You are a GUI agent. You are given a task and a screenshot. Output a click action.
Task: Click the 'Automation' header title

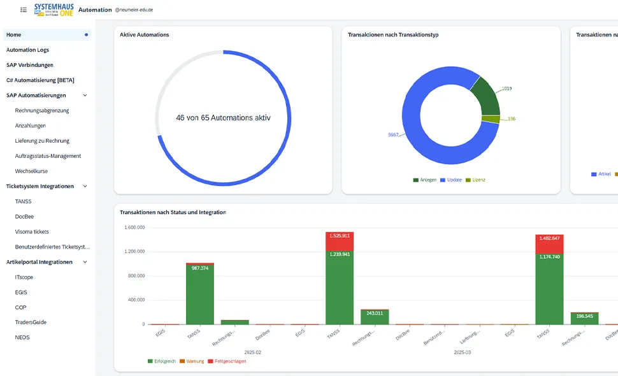[95, 10]
